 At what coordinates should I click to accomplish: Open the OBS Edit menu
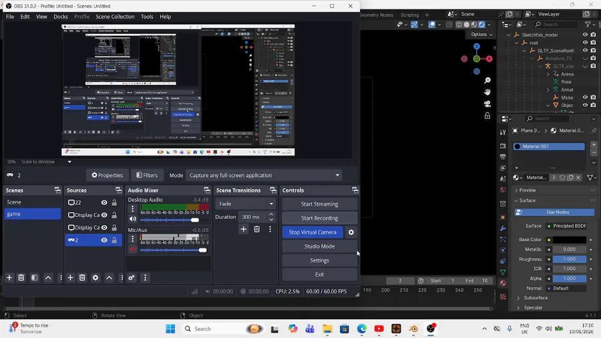tap(25, 17)
